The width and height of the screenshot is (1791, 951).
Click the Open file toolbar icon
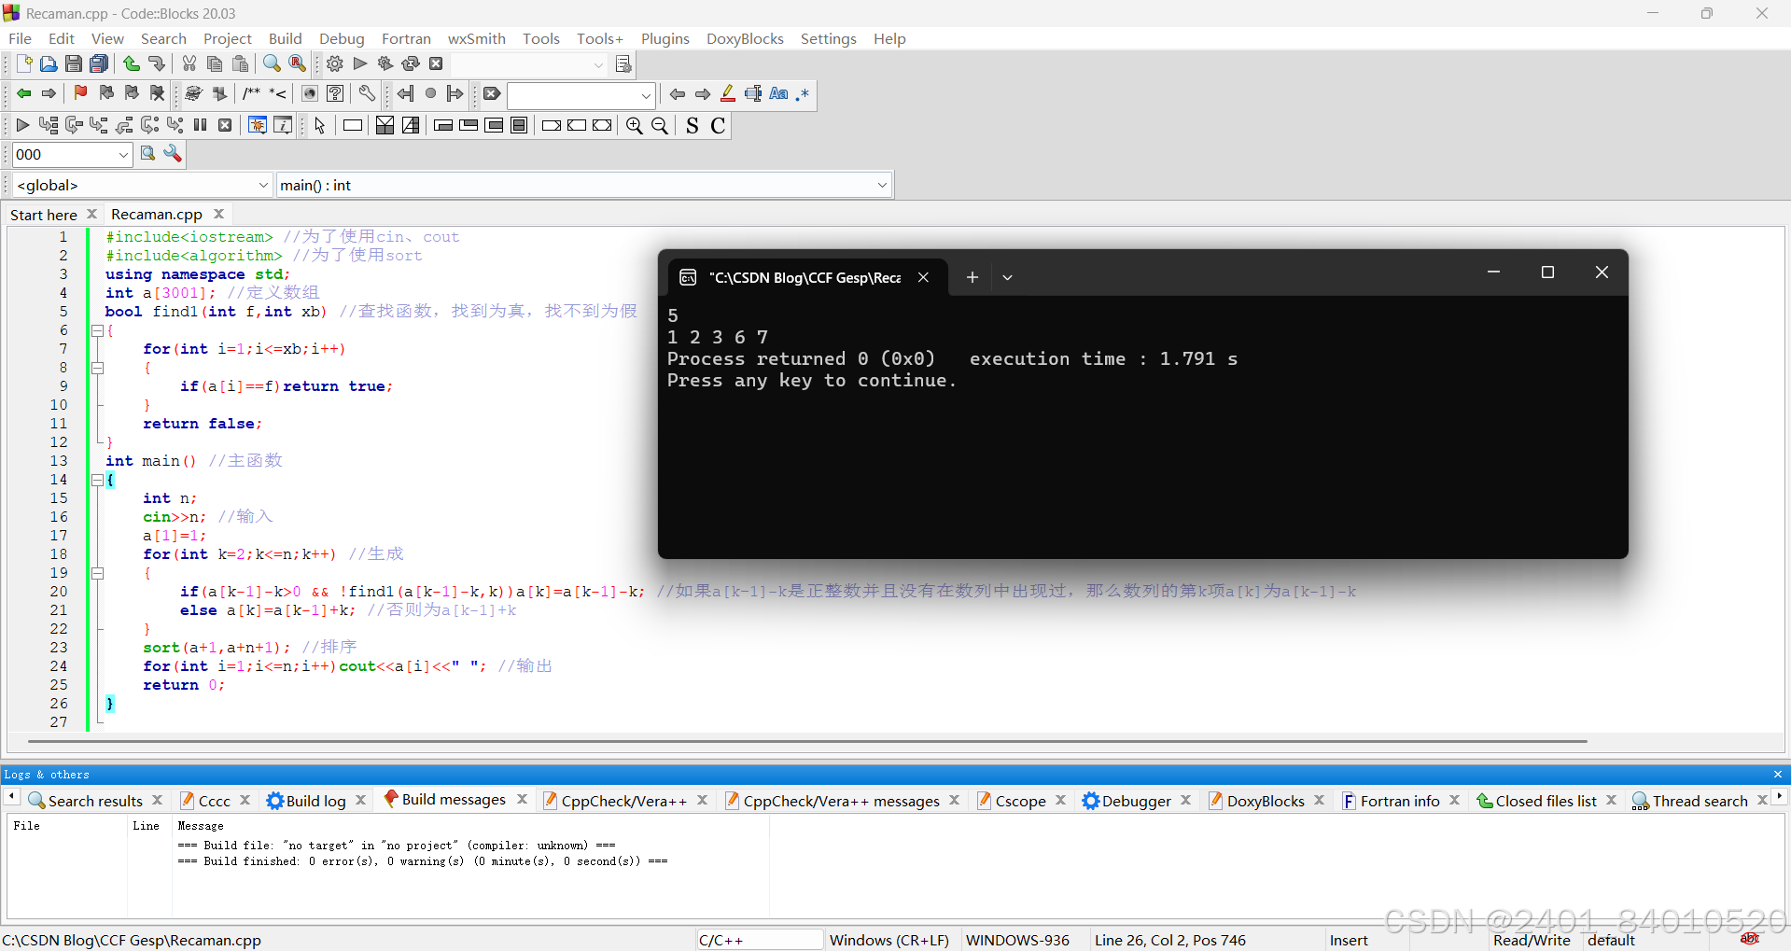[x=49, y=63]
